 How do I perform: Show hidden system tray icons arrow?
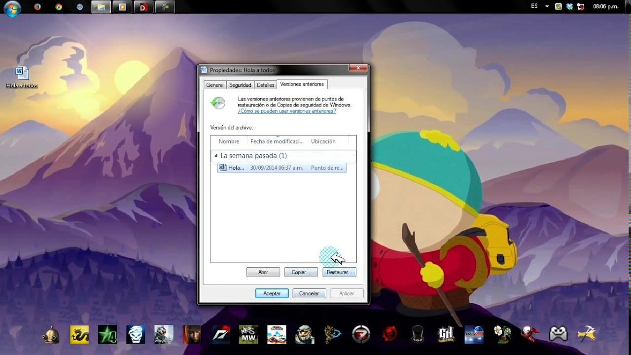click(547, 7)
